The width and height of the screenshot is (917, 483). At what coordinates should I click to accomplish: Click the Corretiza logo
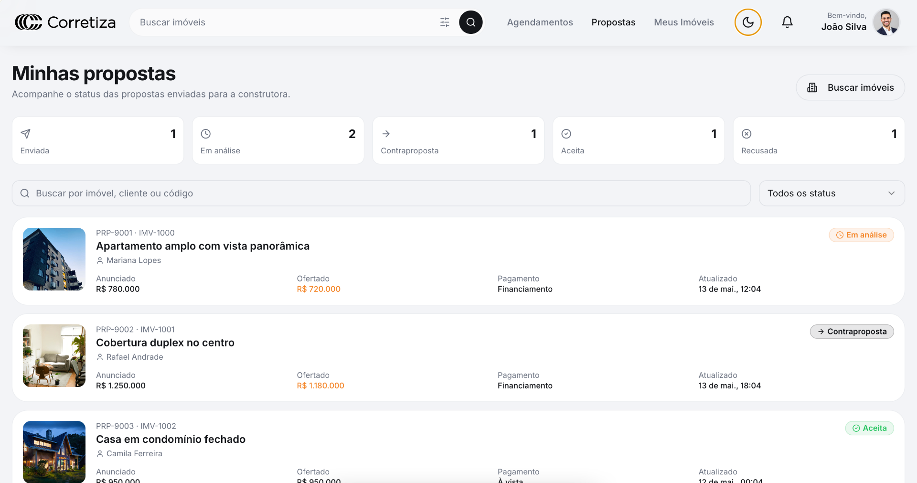[65, 22]
